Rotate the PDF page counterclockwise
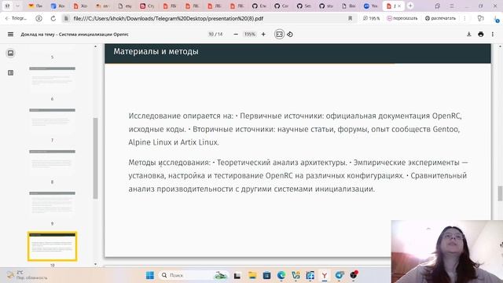 coord(290,34)
